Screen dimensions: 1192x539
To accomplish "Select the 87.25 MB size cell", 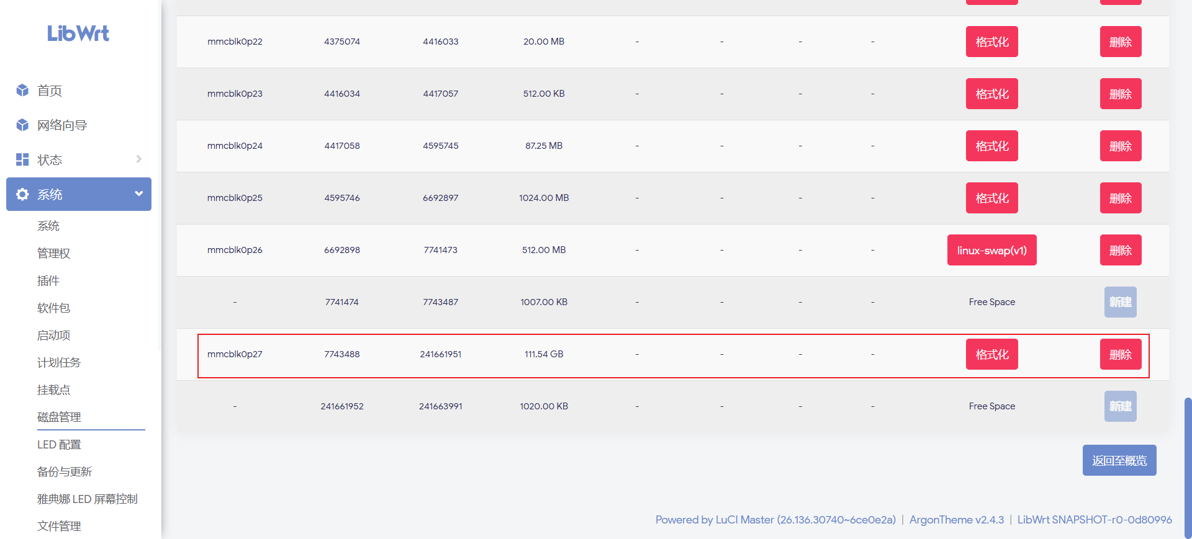I will pyautogui.click(x=544, y=146).
